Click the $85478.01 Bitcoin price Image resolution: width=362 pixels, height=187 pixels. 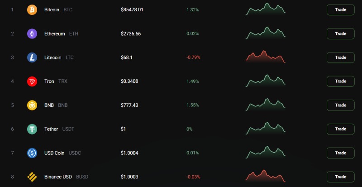132,10
